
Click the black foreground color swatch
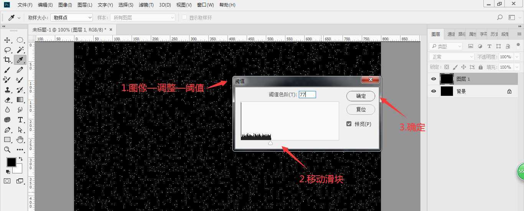[12, 162]
